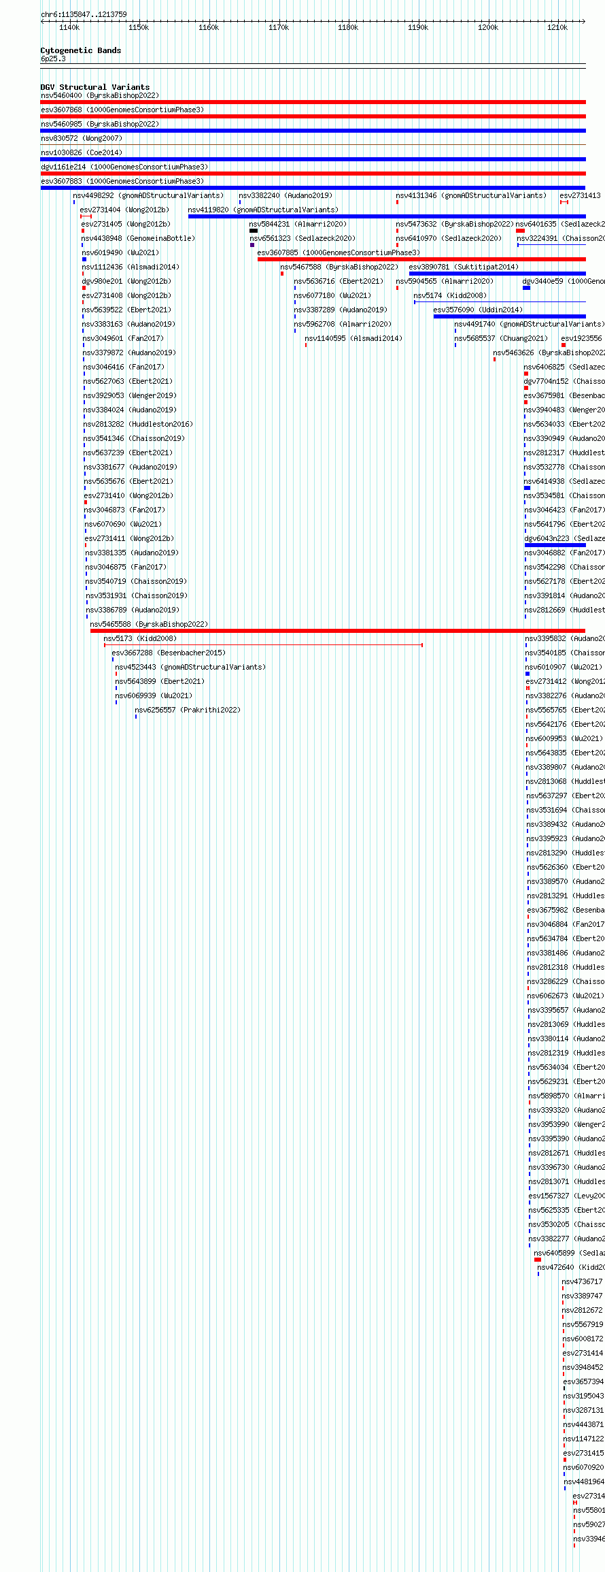This screenshot has width=605, height=1572.
Task: Open nsv6069939 (Wu2021) variant
Action: pyautogui.click(x=154, y=695)
